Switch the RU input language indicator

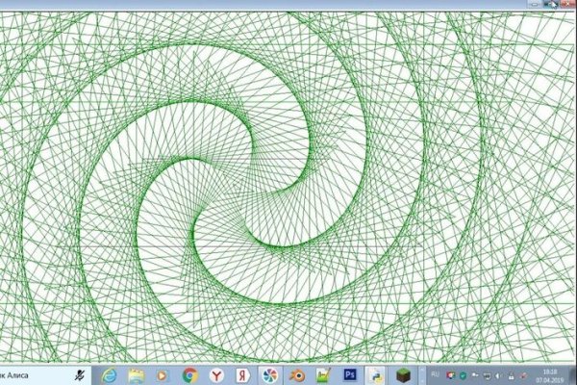click(x=435, y=373)
